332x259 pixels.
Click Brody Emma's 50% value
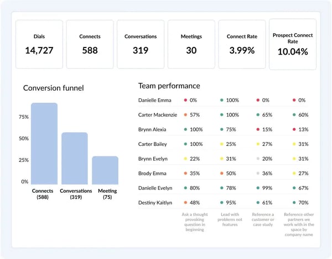coord(231,173)
